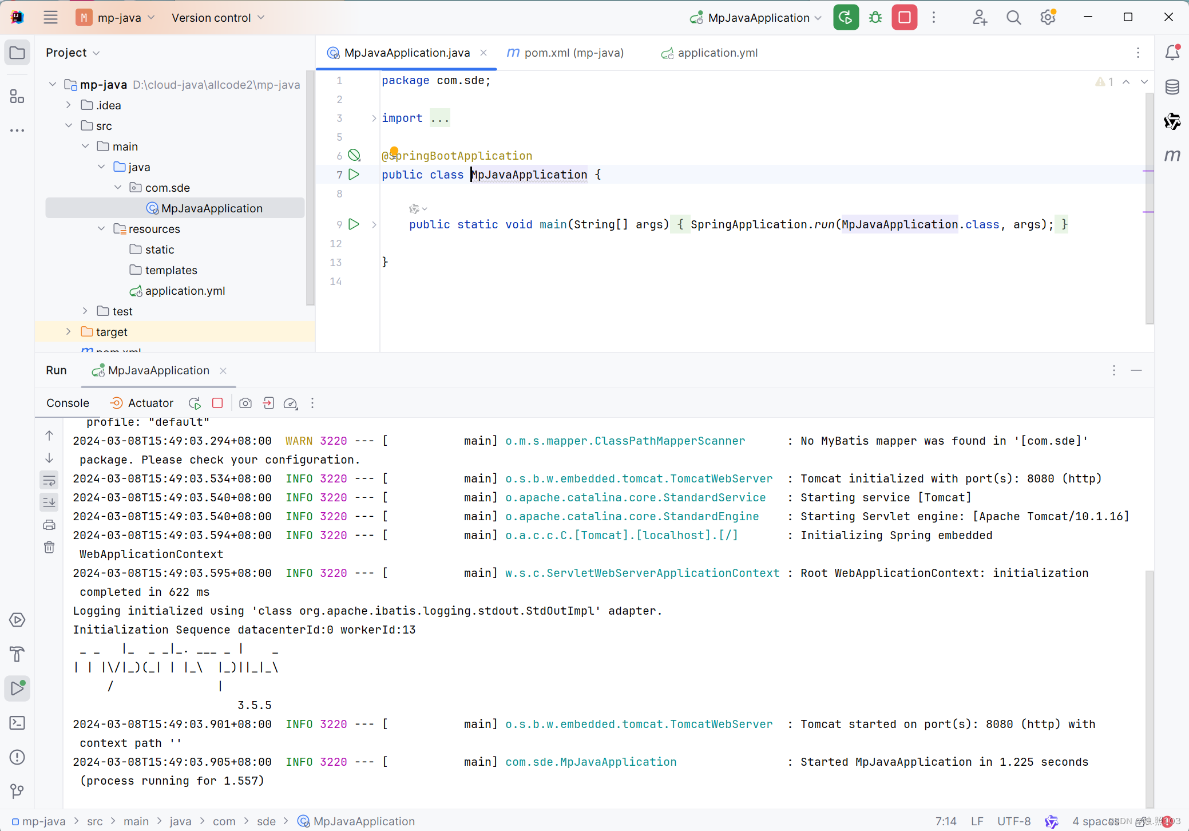Click the Git branch icon in left sidebar

(x=17, y=791)
